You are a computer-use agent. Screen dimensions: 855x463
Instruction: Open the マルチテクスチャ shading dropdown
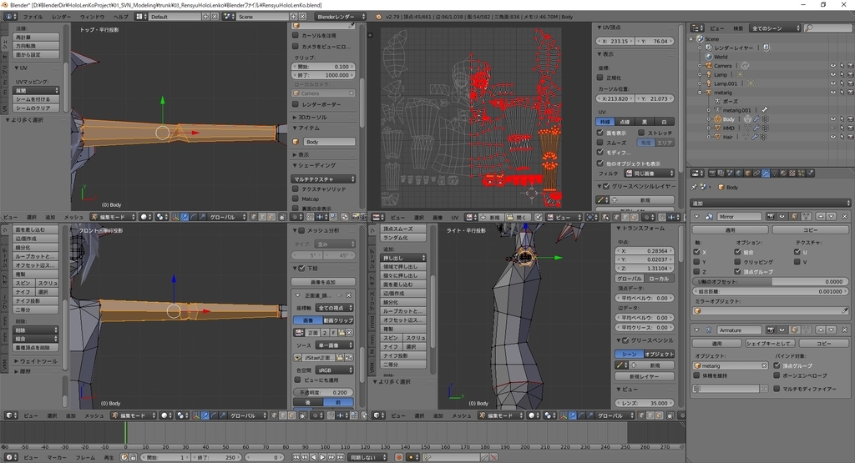(323, 179)
